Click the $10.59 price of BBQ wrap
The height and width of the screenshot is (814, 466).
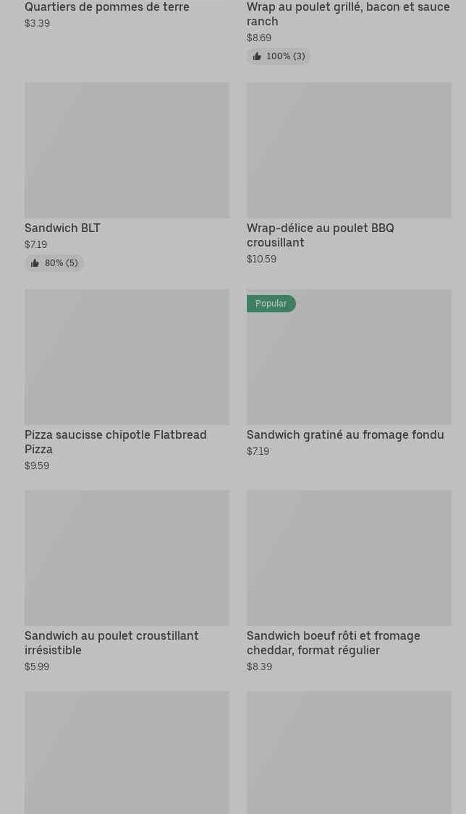point(261,259)
